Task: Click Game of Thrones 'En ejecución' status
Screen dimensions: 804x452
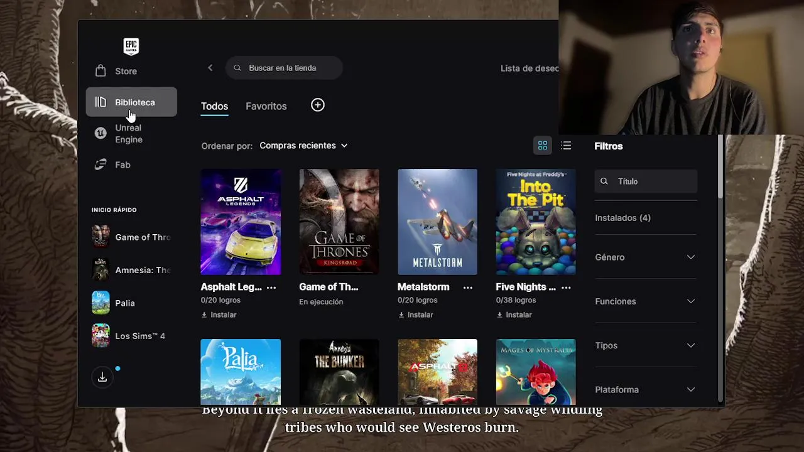Action: coord(321,302)
